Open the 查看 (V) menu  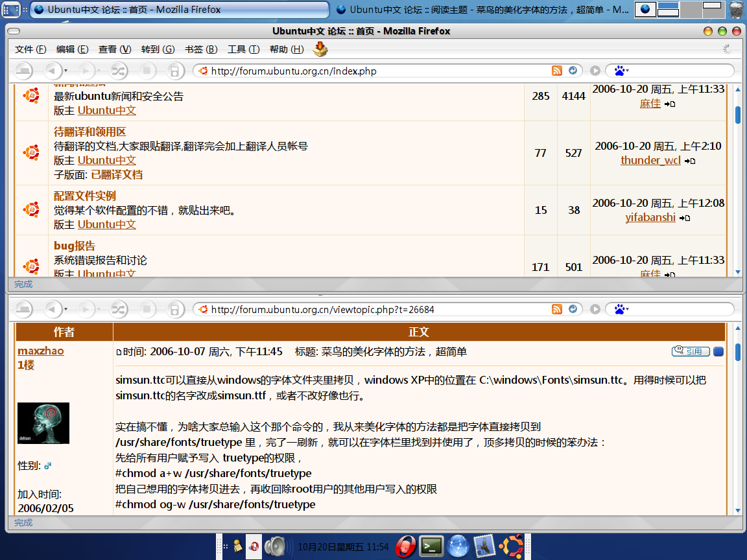tap(115, 49)
